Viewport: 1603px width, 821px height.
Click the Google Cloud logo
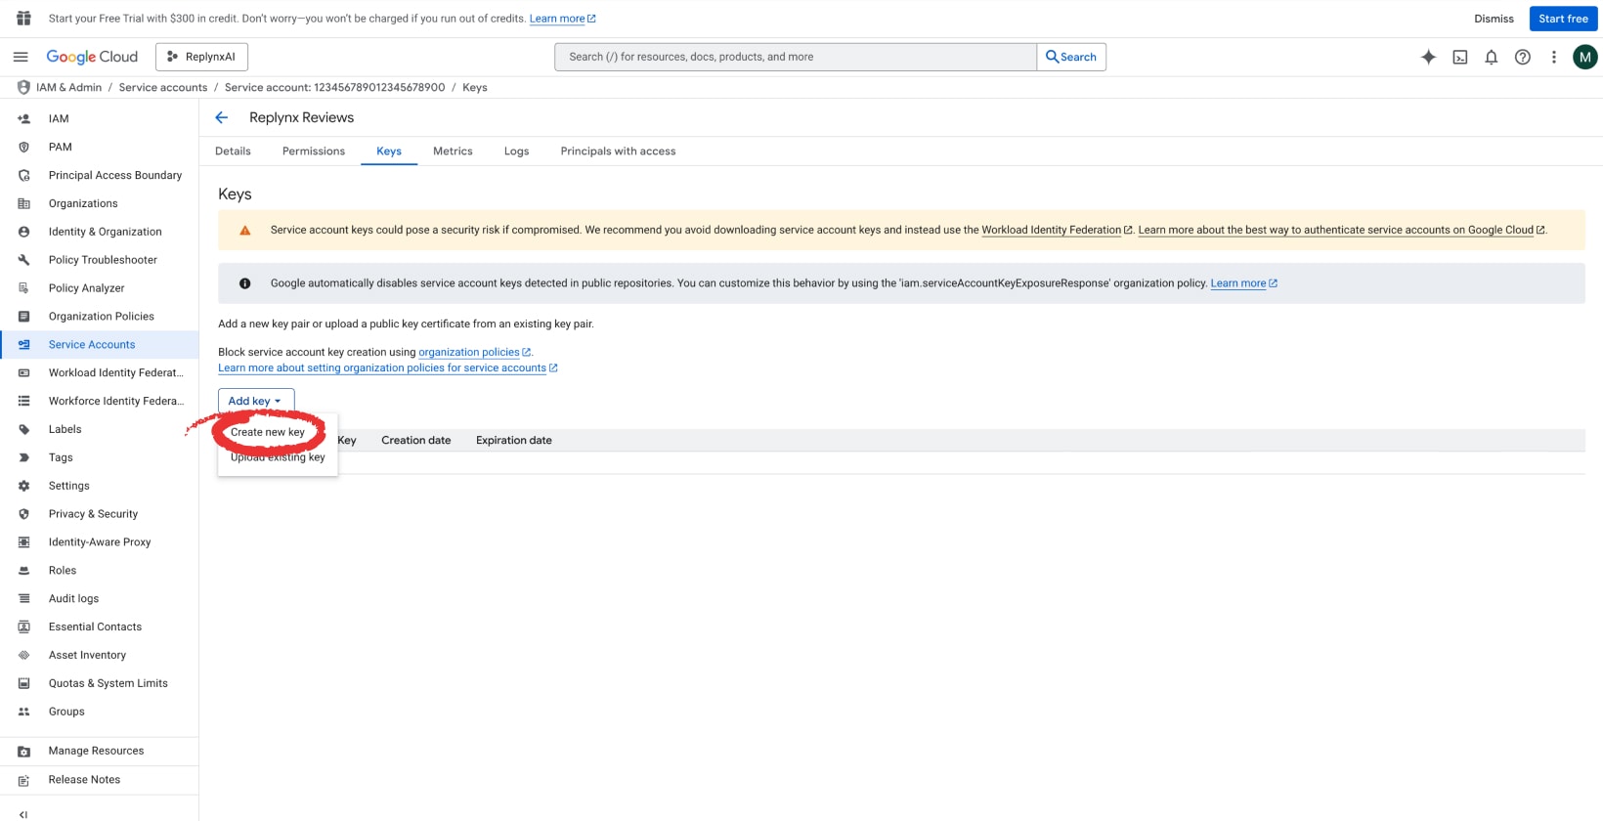(x=92, y=57)
